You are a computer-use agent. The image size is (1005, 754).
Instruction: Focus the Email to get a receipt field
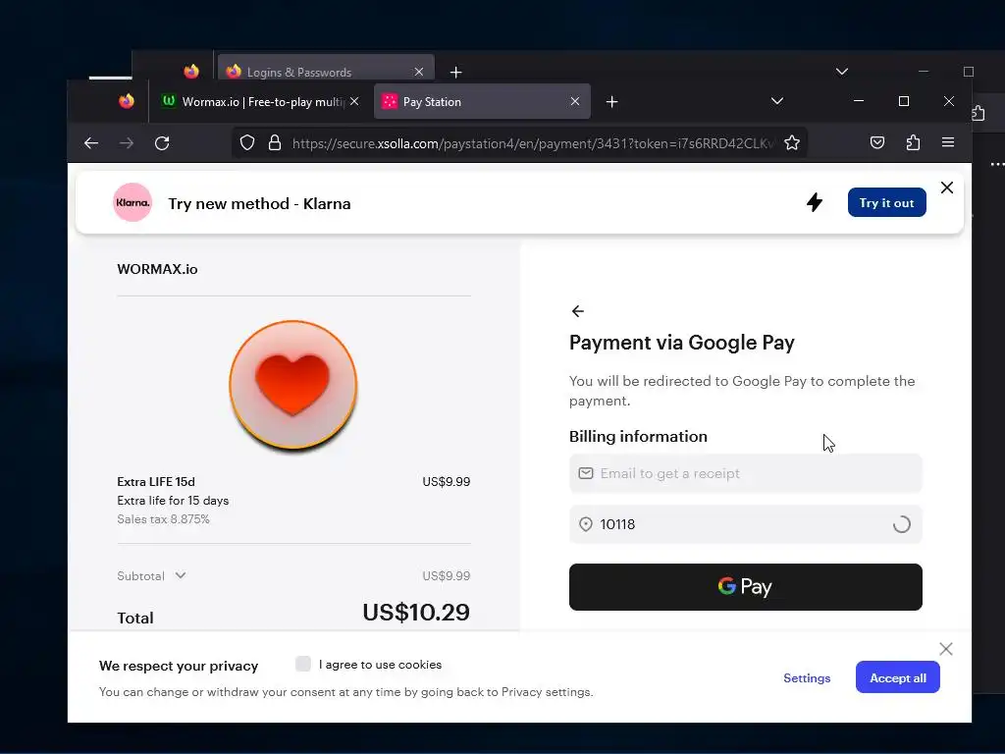[746, 473]
